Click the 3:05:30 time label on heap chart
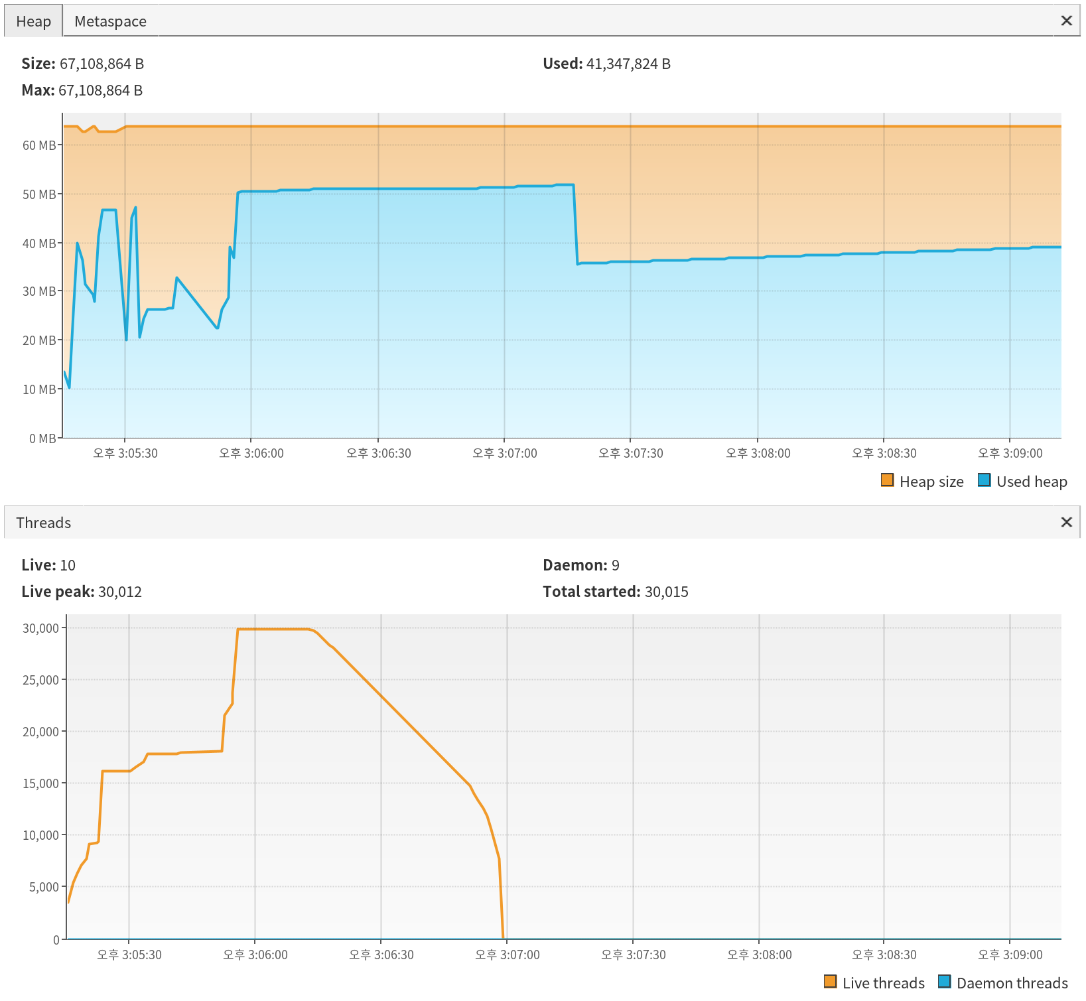This screenshot has height=1001, width=1086. click(x=125, y=453)
